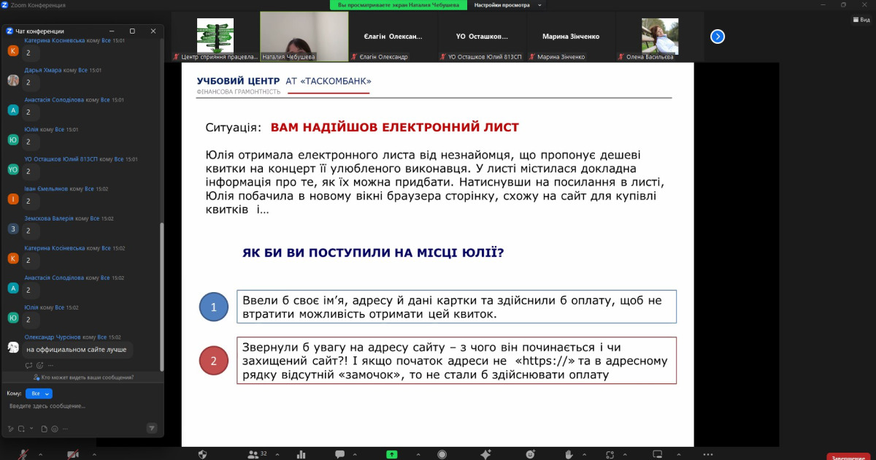Turn on the video camera
The width and height of the screenshot is (876, 460).
[x=73, y=454]
